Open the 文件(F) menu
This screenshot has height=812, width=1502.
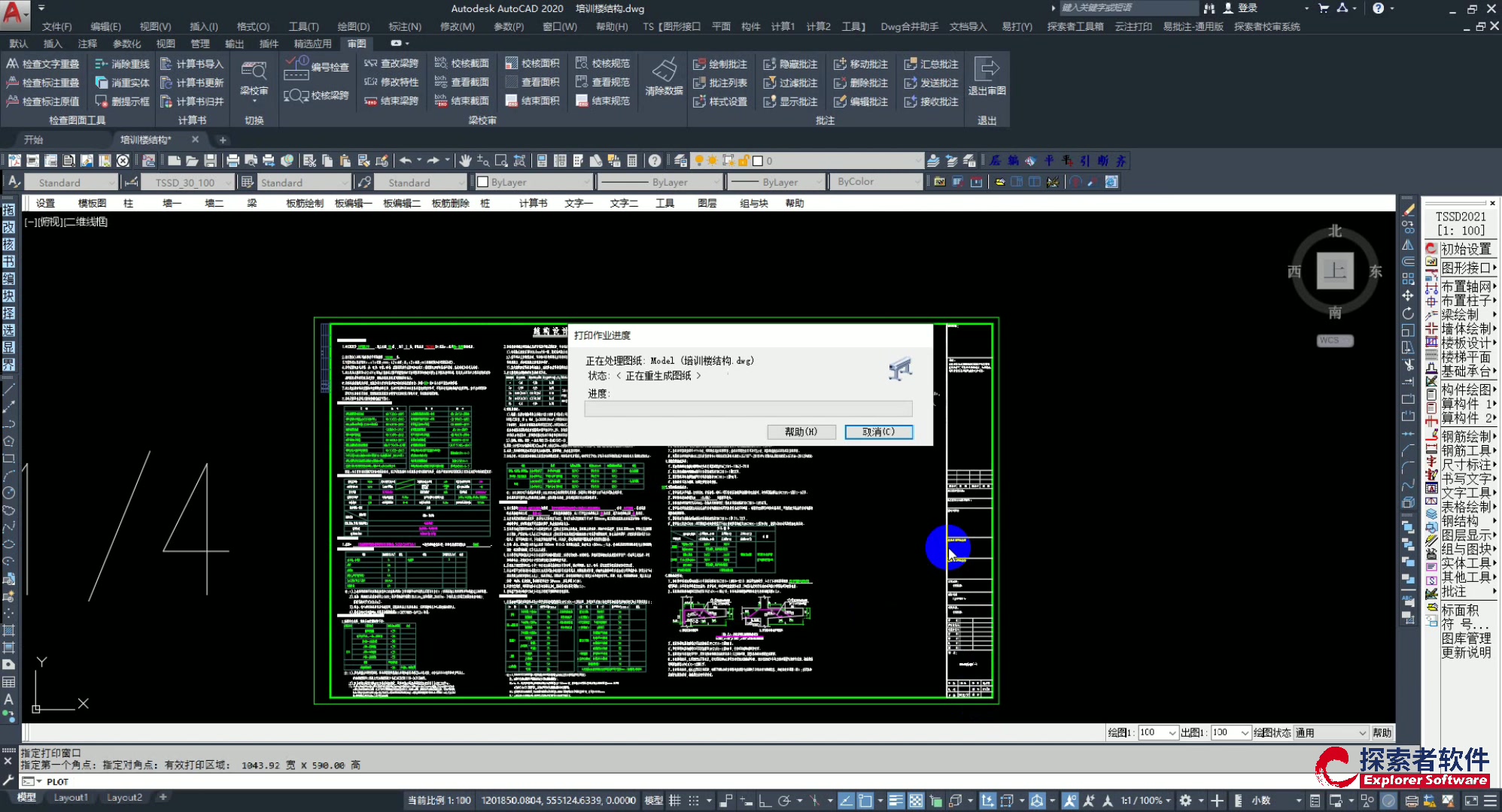[x=56, y=26]
